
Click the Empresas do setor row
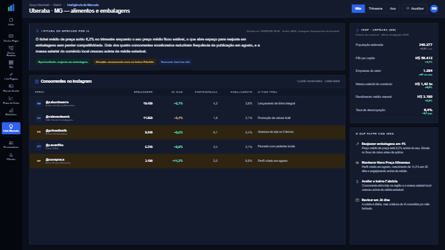[394, 72]
